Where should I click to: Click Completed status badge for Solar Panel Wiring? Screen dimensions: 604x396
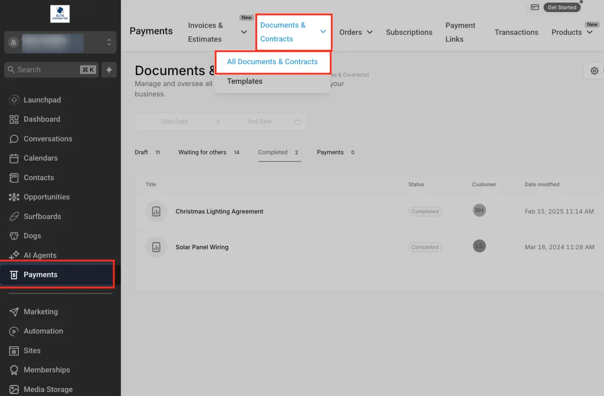click(x=425, y=247)
